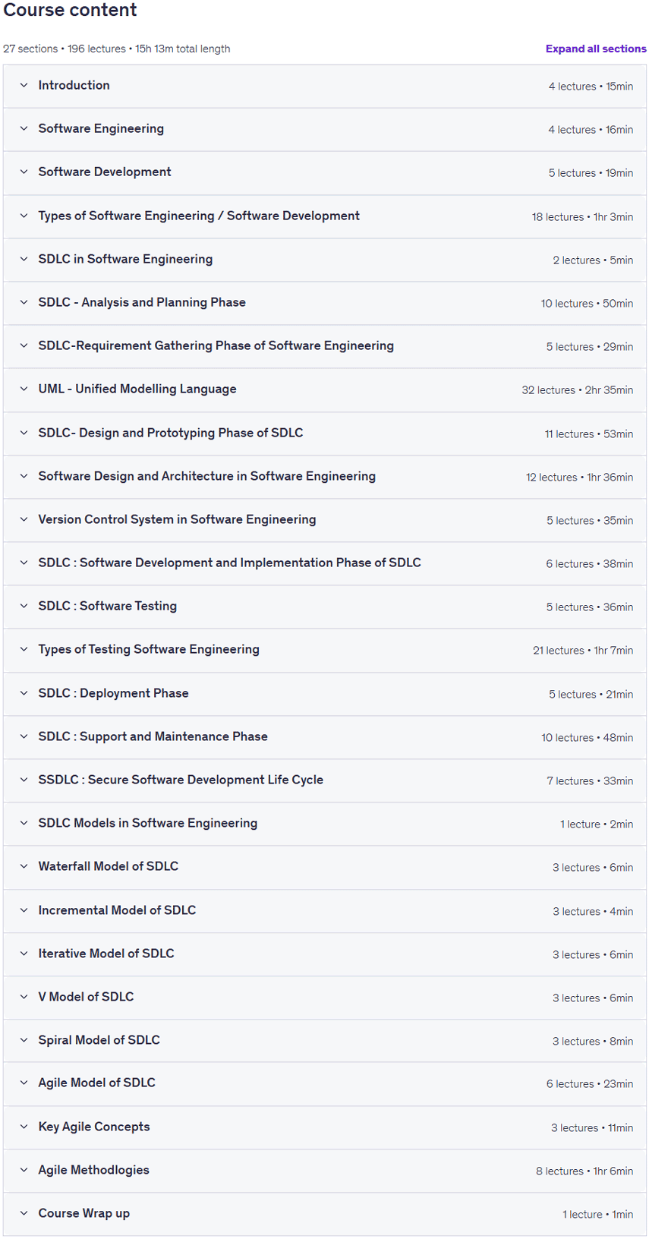Open the Software Development section chevron
The image size is (649, 1239).
point(24,172)
